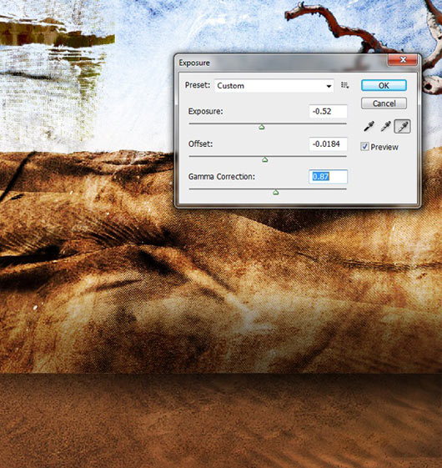Click the Offset slider handle
Viewport: 442px width, 468px height.
[x=264, y=159]
